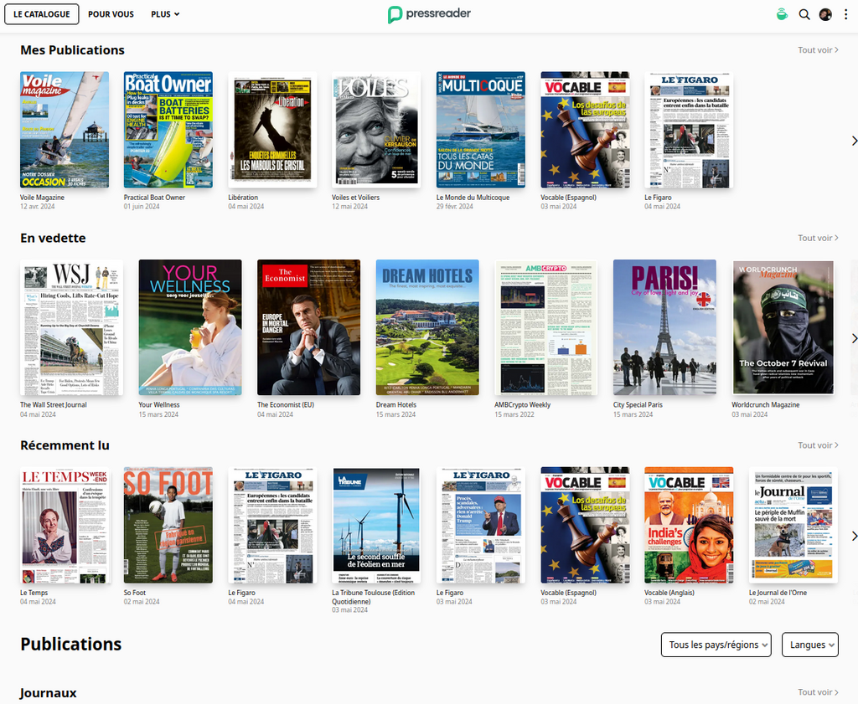
Task: Open Le Figaro cover under Mes Publications
Action: [x=689, y=130]
